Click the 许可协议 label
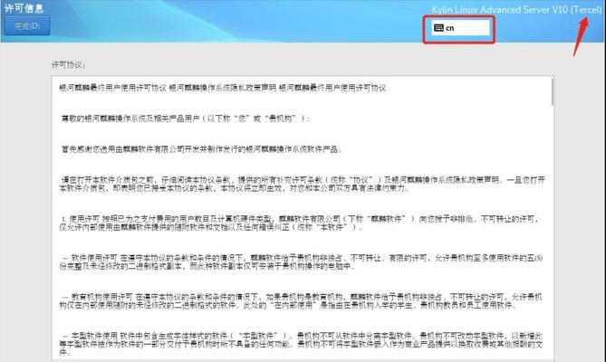This screenshot has width=606, height=362. coord(69,65)
